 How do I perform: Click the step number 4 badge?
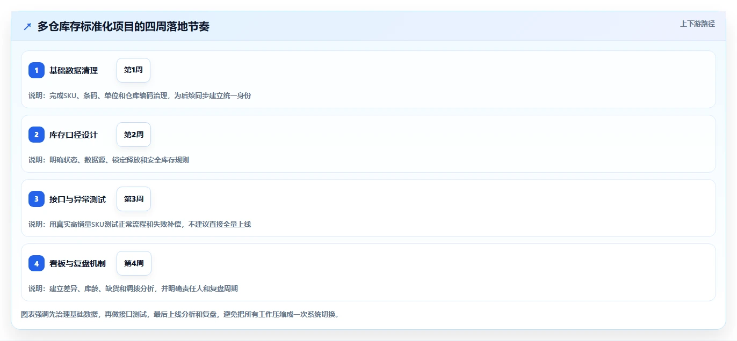(x=37, y=263)
